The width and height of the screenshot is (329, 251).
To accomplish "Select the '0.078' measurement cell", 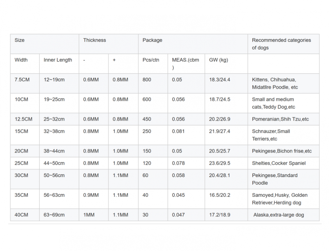I will click(186, 163).
